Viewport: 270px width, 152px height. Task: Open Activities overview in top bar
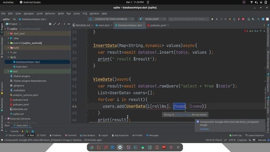point(8,2)
